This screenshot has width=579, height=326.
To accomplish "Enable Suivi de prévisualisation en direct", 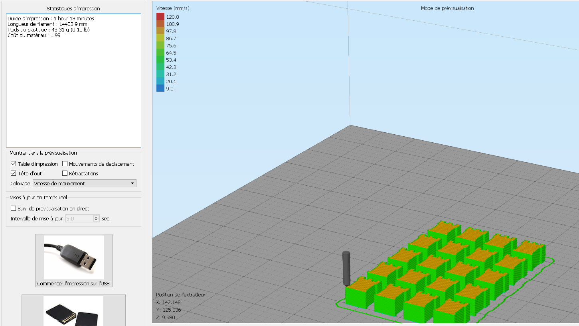I will 14,208.
